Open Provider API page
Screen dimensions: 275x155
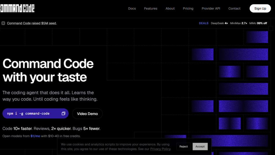click(211, 8)
